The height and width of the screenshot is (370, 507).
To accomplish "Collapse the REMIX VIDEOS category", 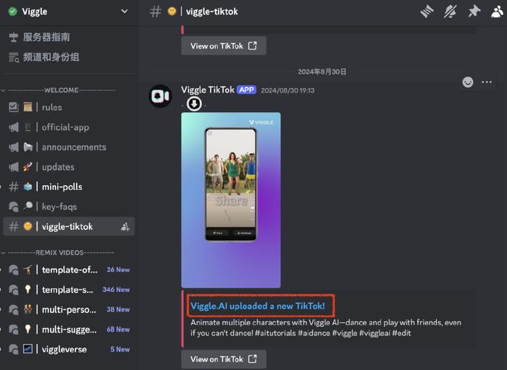I will click(x=58, y=253).
